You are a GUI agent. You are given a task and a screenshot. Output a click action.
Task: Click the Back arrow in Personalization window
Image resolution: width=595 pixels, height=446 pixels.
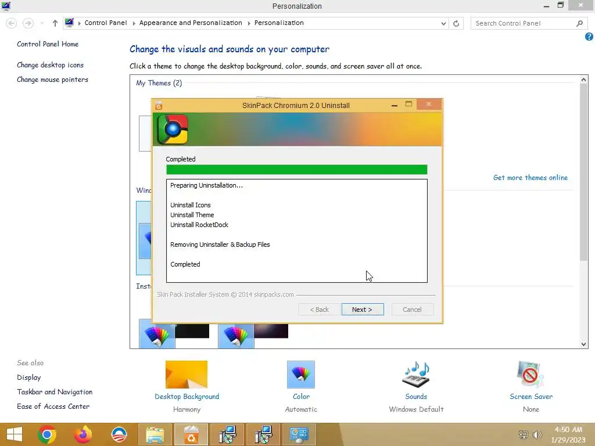click(12, 23)
